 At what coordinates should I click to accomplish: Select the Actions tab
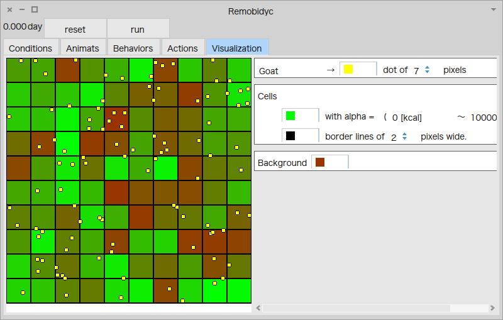(x=182, y=48)
